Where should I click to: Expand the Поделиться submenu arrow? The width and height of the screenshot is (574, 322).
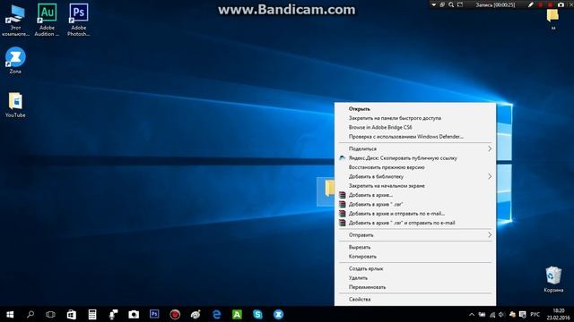point(490,148)
